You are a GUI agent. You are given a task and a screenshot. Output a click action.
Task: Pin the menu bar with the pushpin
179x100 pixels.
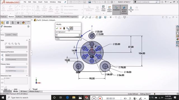[x=65, y=2]
